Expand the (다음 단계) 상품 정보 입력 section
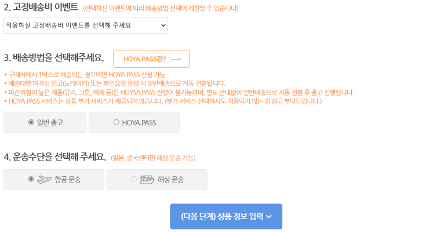 click(226, 216)
